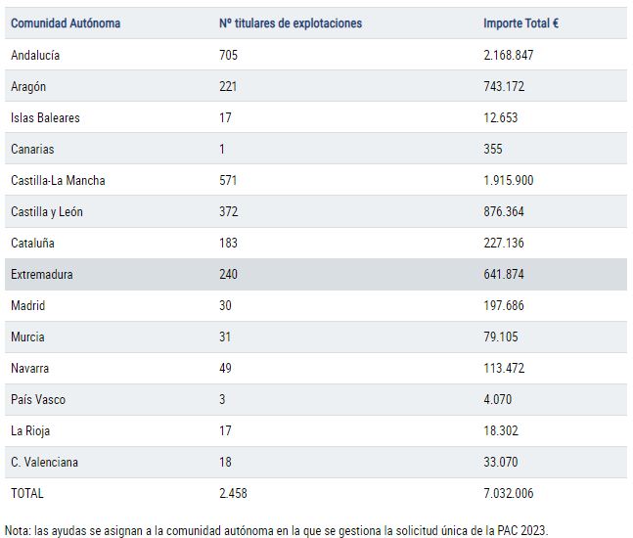Click the Importe Total € header
The height and width of the screenshot is (538, 633).
coord(521,23)
